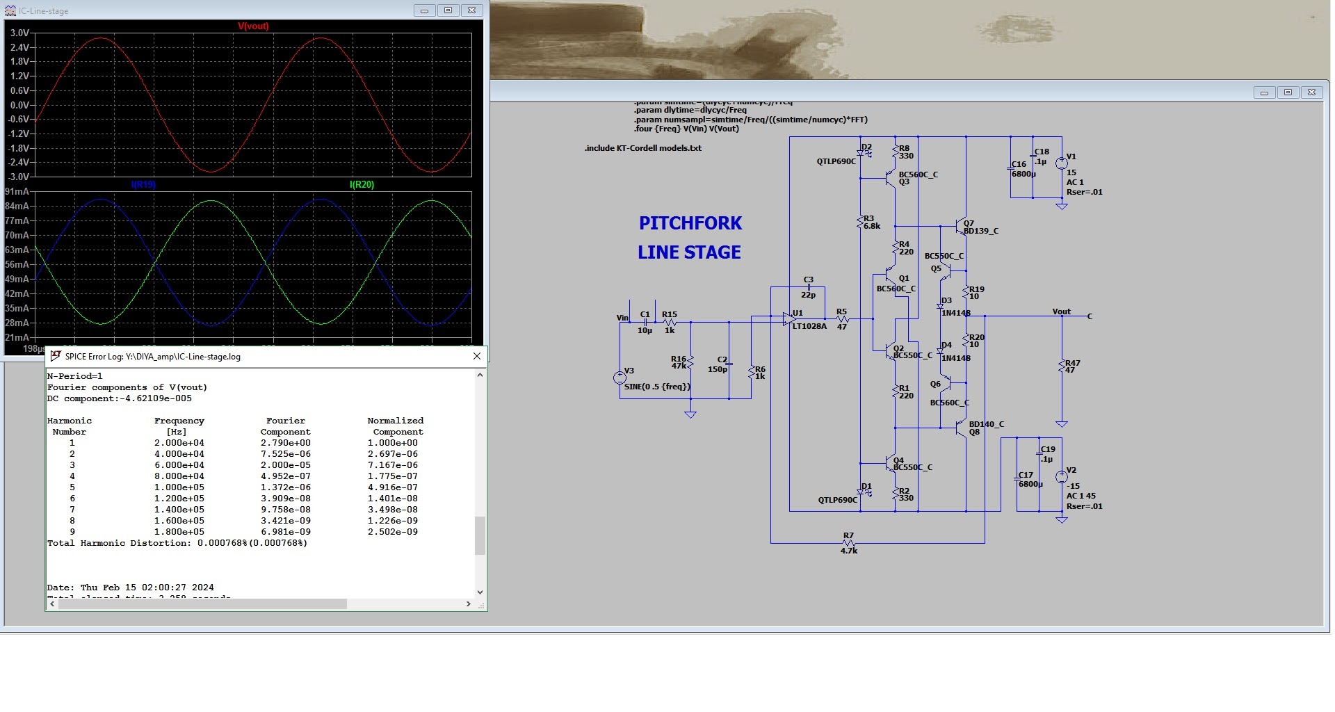
Task: Click the 'Date: Thu Feb 15' log line
Action: tap(131, 588)
